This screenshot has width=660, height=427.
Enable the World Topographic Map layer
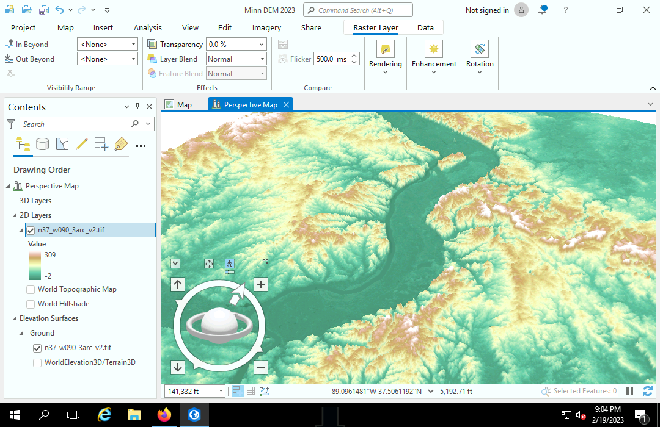point(31,289)
